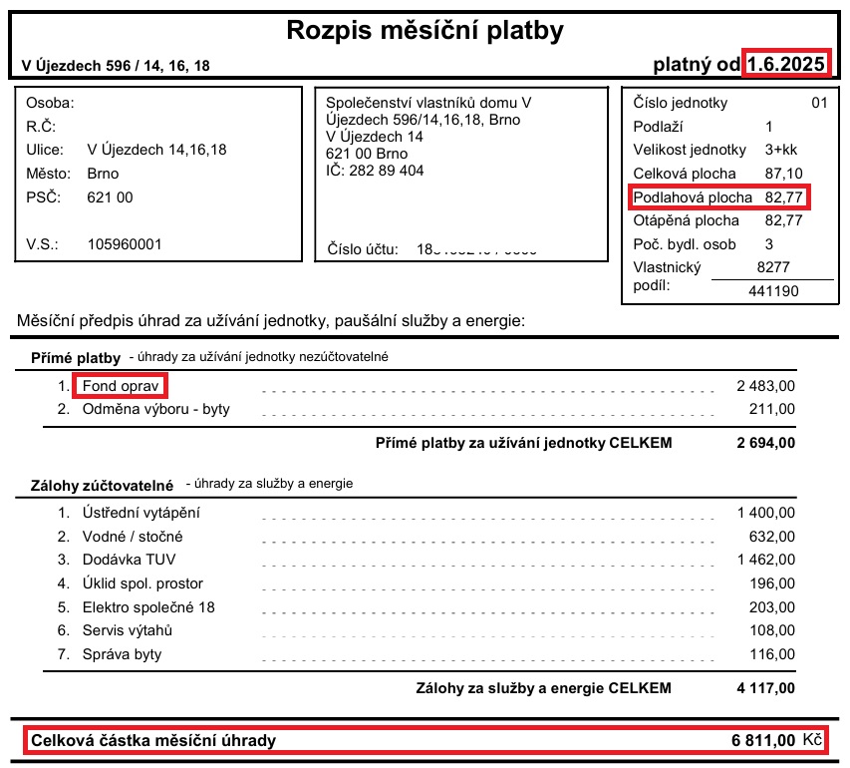Click the title 'Rozpis měsíční platby'
Image resolution: width=850 pixels, height=768 pixels.
[x=425, y=31]
